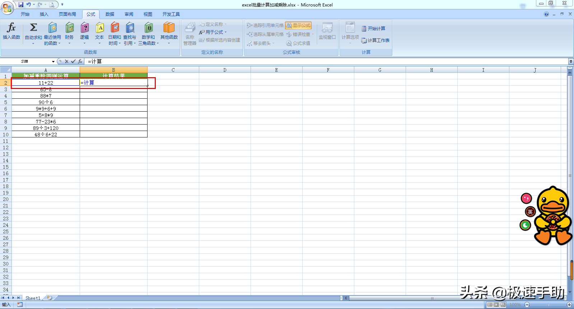Open Excel help question mark icon
Viewport: 574px width, 309px height.
546,14
